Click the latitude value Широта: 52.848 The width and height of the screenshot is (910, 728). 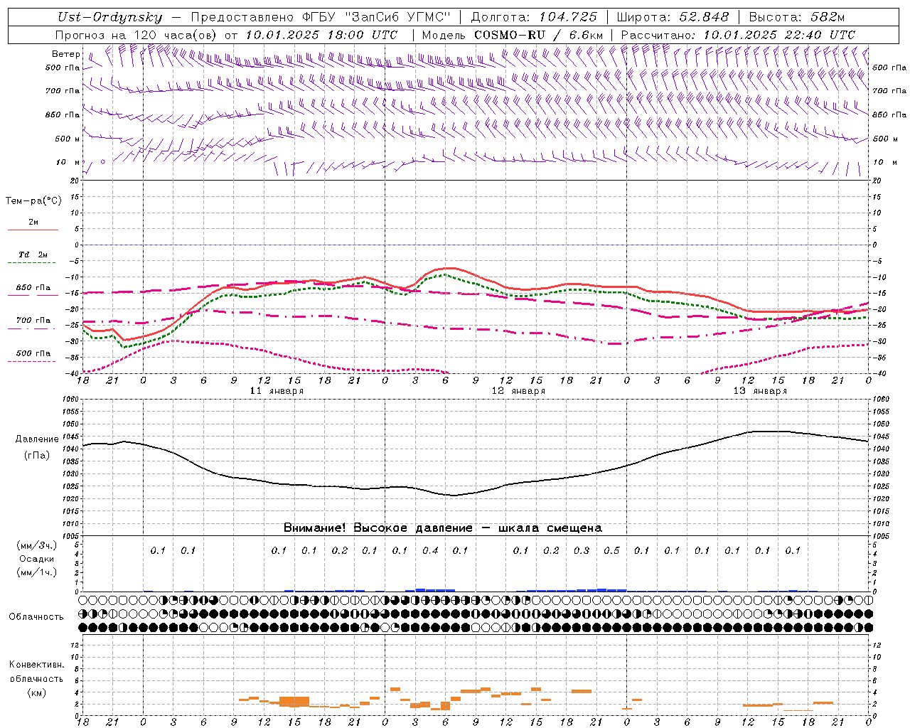(673, 17)
